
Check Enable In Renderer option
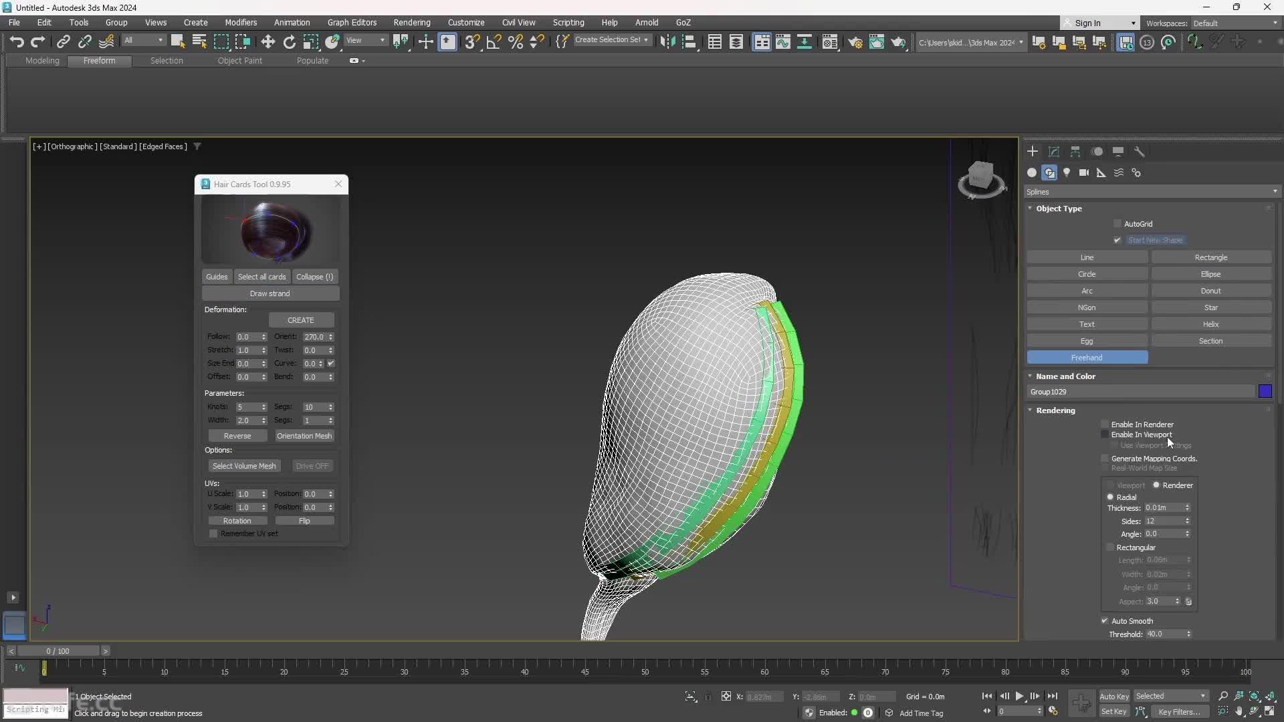(x=1105, y=425)
